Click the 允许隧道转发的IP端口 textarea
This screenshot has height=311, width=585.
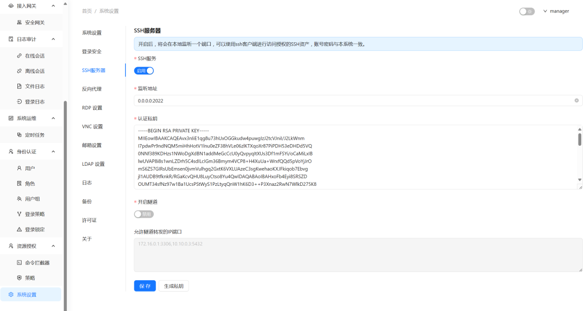click(x=358, y=255)
